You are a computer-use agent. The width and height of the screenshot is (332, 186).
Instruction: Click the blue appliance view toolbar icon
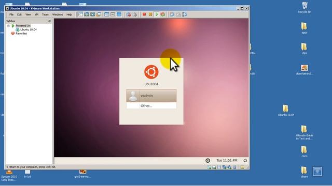[119, 14]
